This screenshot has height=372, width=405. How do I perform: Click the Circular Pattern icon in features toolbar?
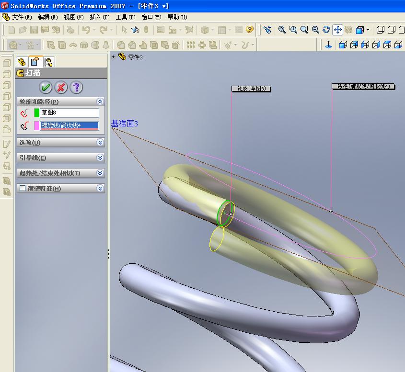pyautogui.click(x=202, y=45)
